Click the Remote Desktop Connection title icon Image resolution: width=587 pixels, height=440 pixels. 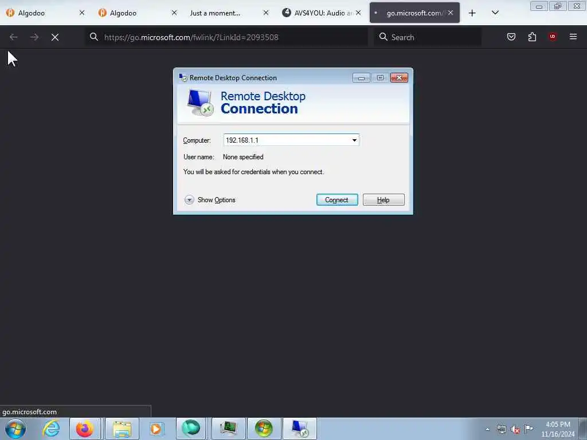pos(183,78)
